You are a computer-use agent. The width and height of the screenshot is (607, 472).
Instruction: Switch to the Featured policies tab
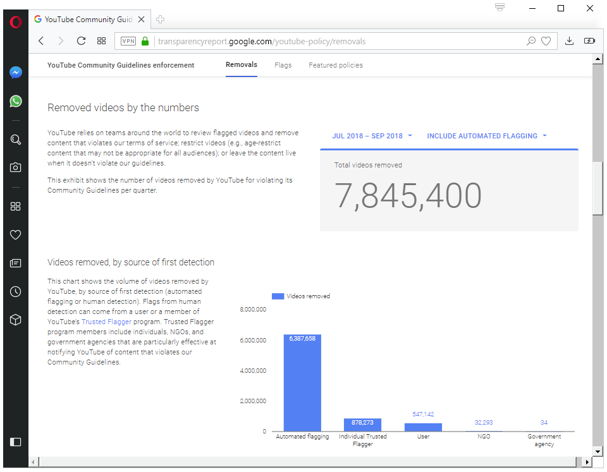[x=336, y=65]
